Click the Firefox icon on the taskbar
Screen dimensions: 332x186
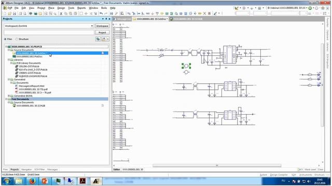tap(32, 181)
